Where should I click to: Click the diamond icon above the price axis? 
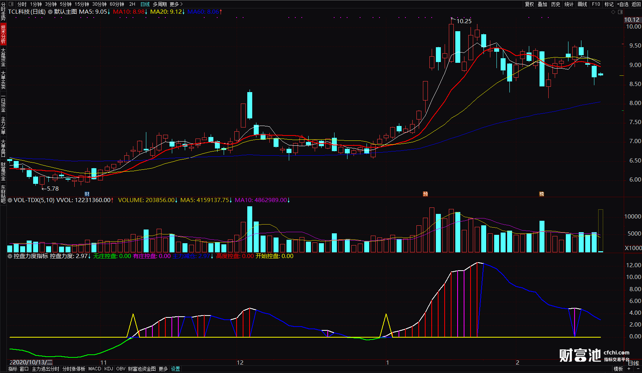coord(613,12)
